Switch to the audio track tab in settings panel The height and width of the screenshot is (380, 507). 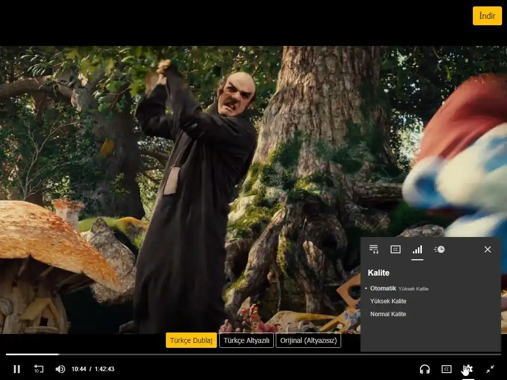(x=374, y=249)
